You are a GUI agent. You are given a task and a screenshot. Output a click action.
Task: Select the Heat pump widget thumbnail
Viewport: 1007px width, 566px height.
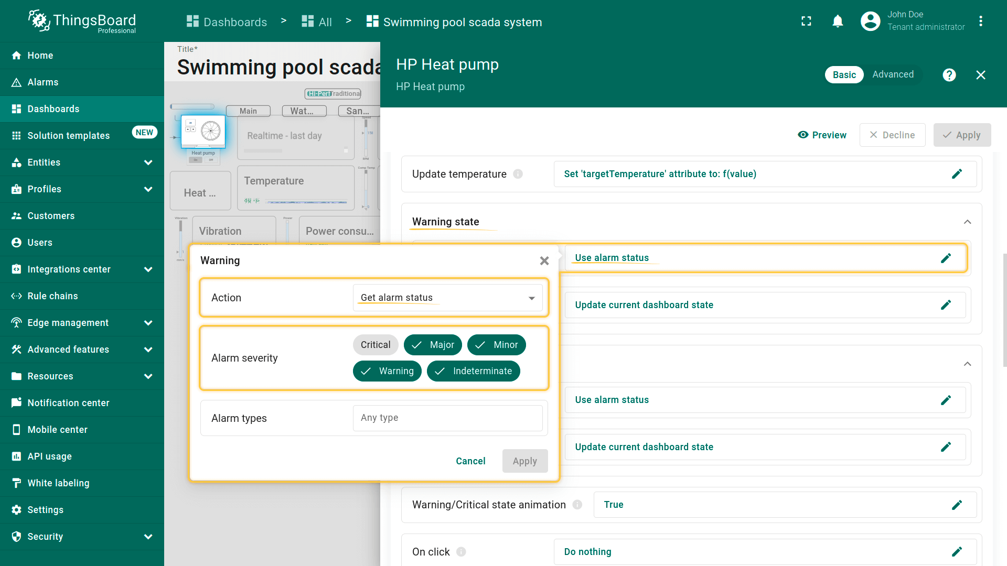(x=203, y=132)
